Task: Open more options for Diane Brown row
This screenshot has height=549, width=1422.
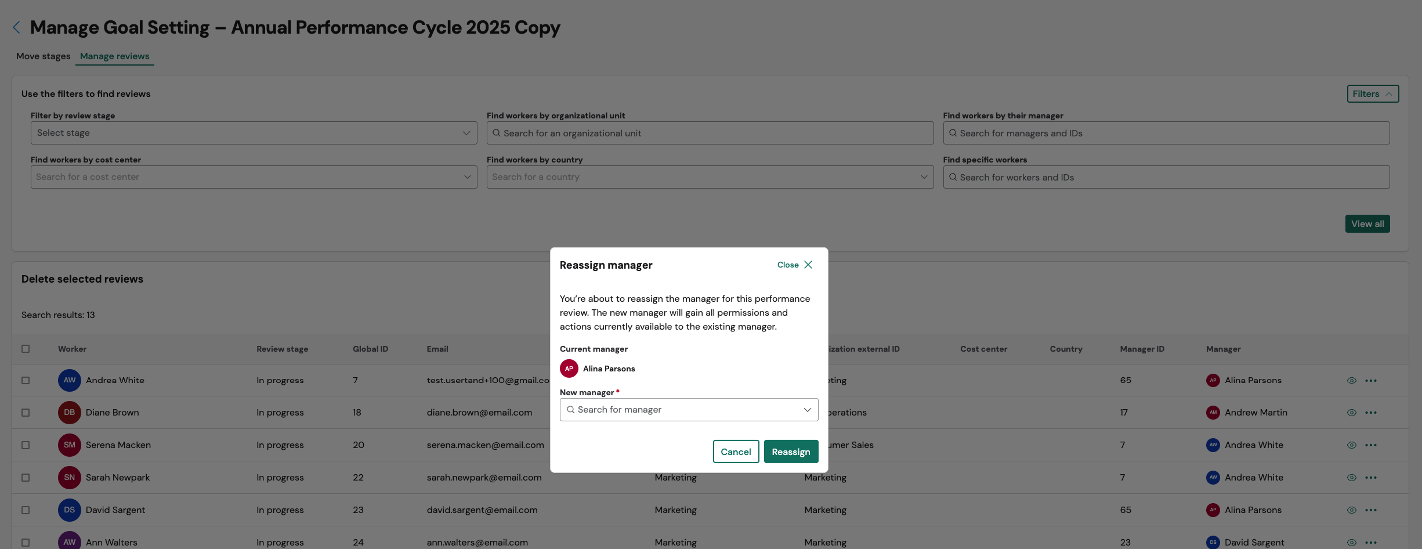Action: coord(1370,413)
